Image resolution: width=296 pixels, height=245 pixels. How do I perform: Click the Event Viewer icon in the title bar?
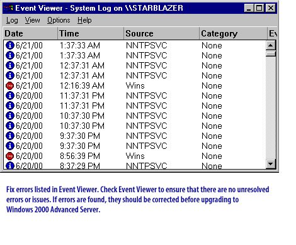click(8, 8)
